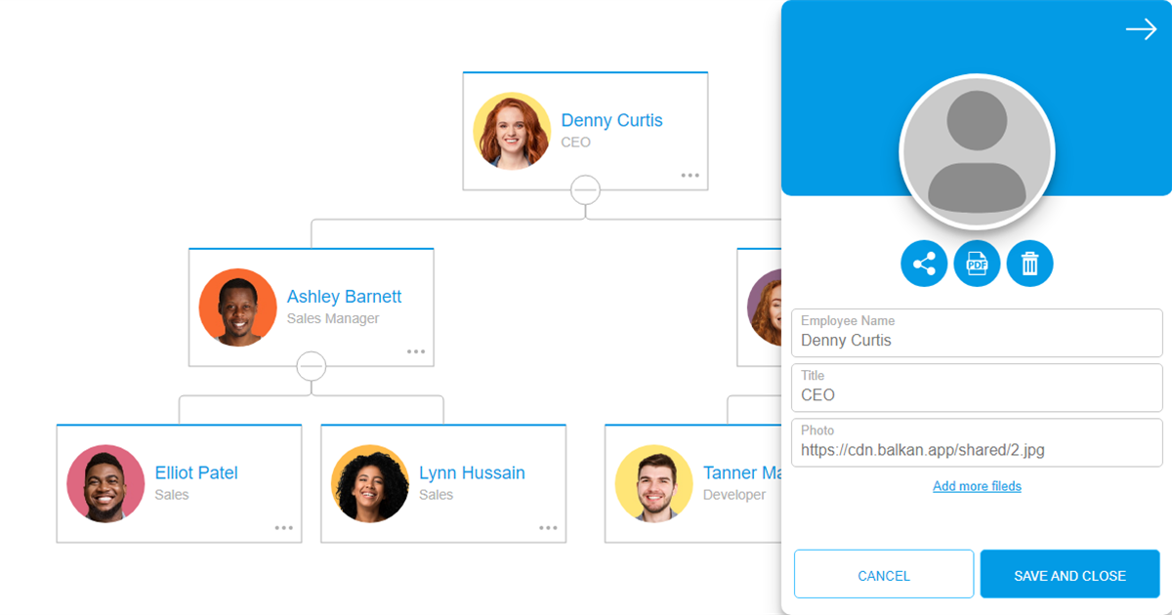The image size is (1172, 615).
Task: Click Elliot Patel's profile photo thumbnail
Action: [x=105, y=483]
